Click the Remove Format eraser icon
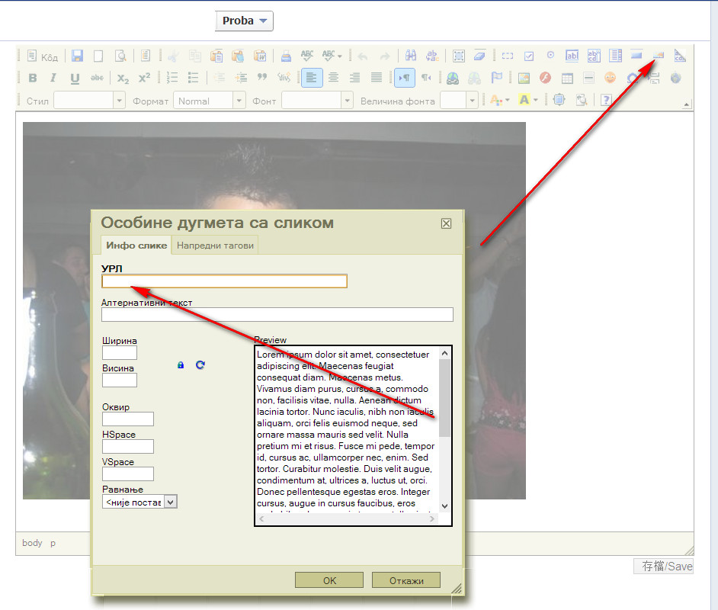Image resolution: width=718 pixels, height=610 pixels. pyautogui.click(x=479, y=56)
